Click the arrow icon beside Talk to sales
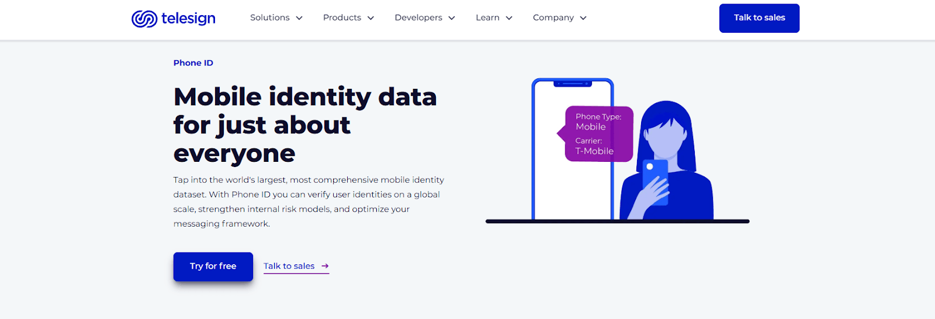The width and height of the screenshot is (935, 319). [x=325, y=266]
